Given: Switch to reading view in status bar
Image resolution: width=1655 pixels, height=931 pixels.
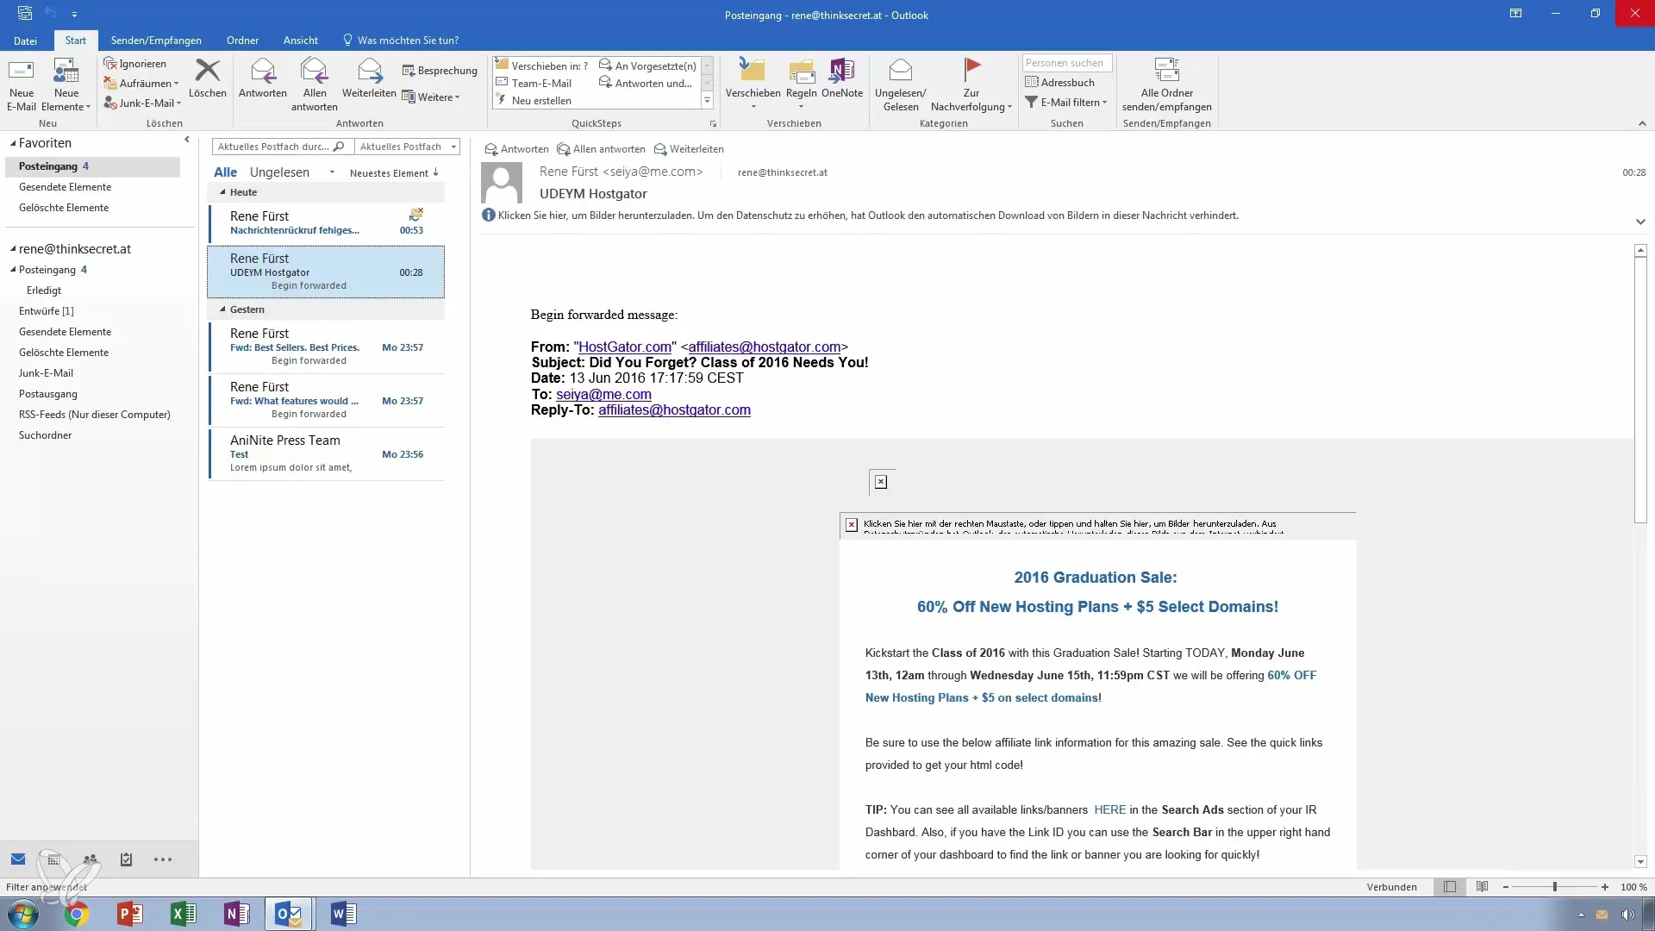Looking at the screenshot, I should (1482, 886).
